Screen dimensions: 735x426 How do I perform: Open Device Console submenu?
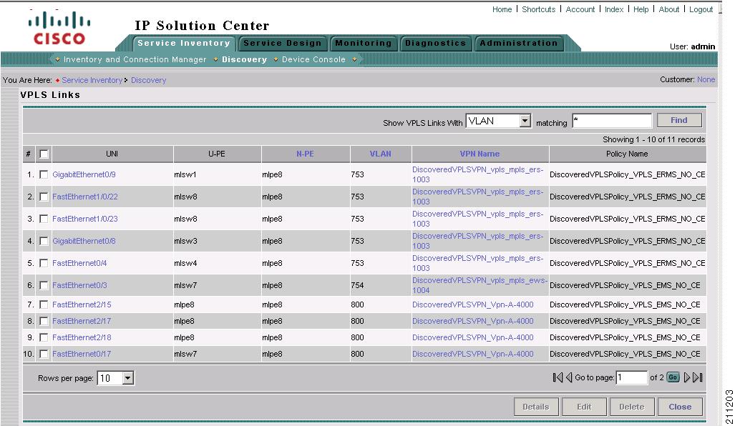coord(313,59)
